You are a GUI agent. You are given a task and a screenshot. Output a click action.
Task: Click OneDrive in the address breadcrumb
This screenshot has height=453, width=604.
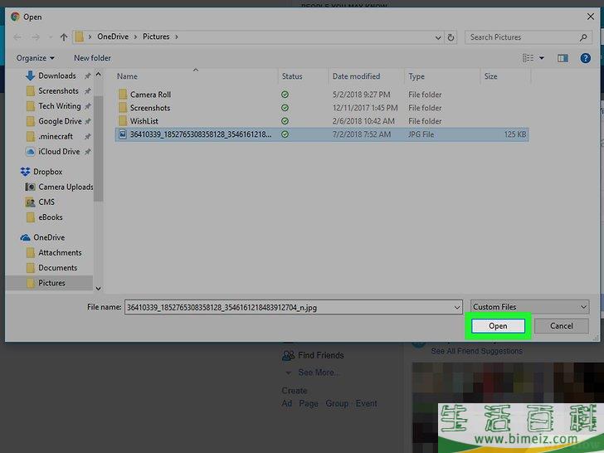pyautogui.click(x=113, y=37)
